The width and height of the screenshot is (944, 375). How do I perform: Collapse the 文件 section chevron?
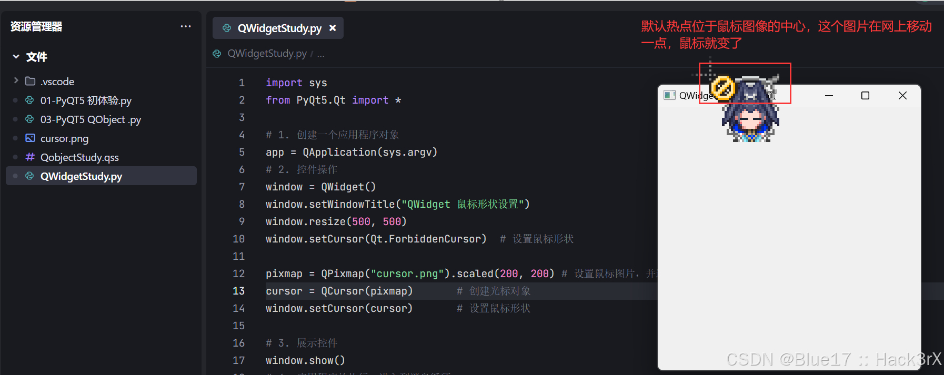[16, 56]
